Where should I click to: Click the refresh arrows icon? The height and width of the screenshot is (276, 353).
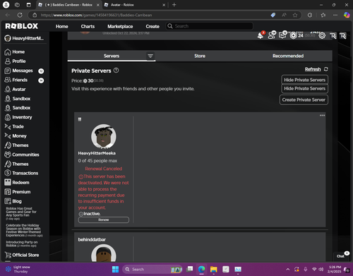click(x=326, y=69)
